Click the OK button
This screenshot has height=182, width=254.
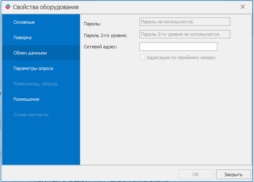(x=196, y=175)
